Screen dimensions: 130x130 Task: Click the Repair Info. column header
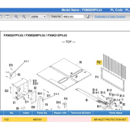tap(60, 113)
